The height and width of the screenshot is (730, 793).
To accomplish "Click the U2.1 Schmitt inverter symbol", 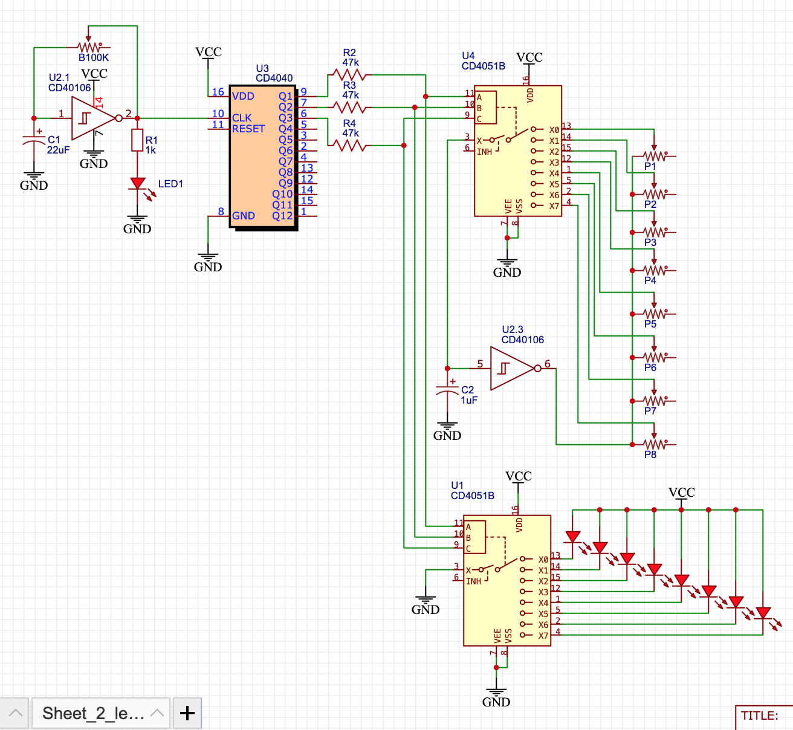I will coord(92,118).
